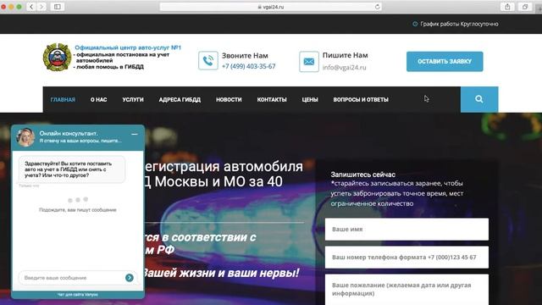The height and width of the screenshot is (305, 542).
Task: Open the КОНТАКТЫ menu item
Action: tap(272, 100)
